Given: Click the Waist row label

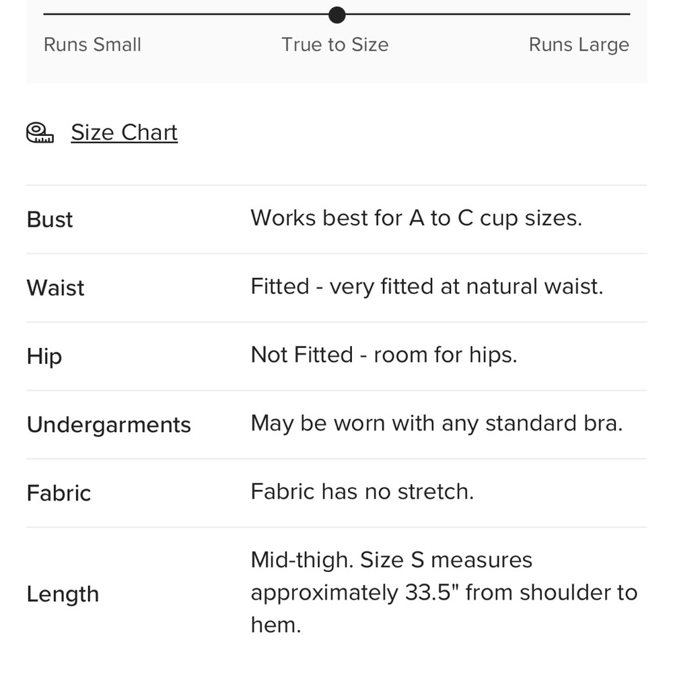Looking at the screenshot, I should click(x=55, y=287).
